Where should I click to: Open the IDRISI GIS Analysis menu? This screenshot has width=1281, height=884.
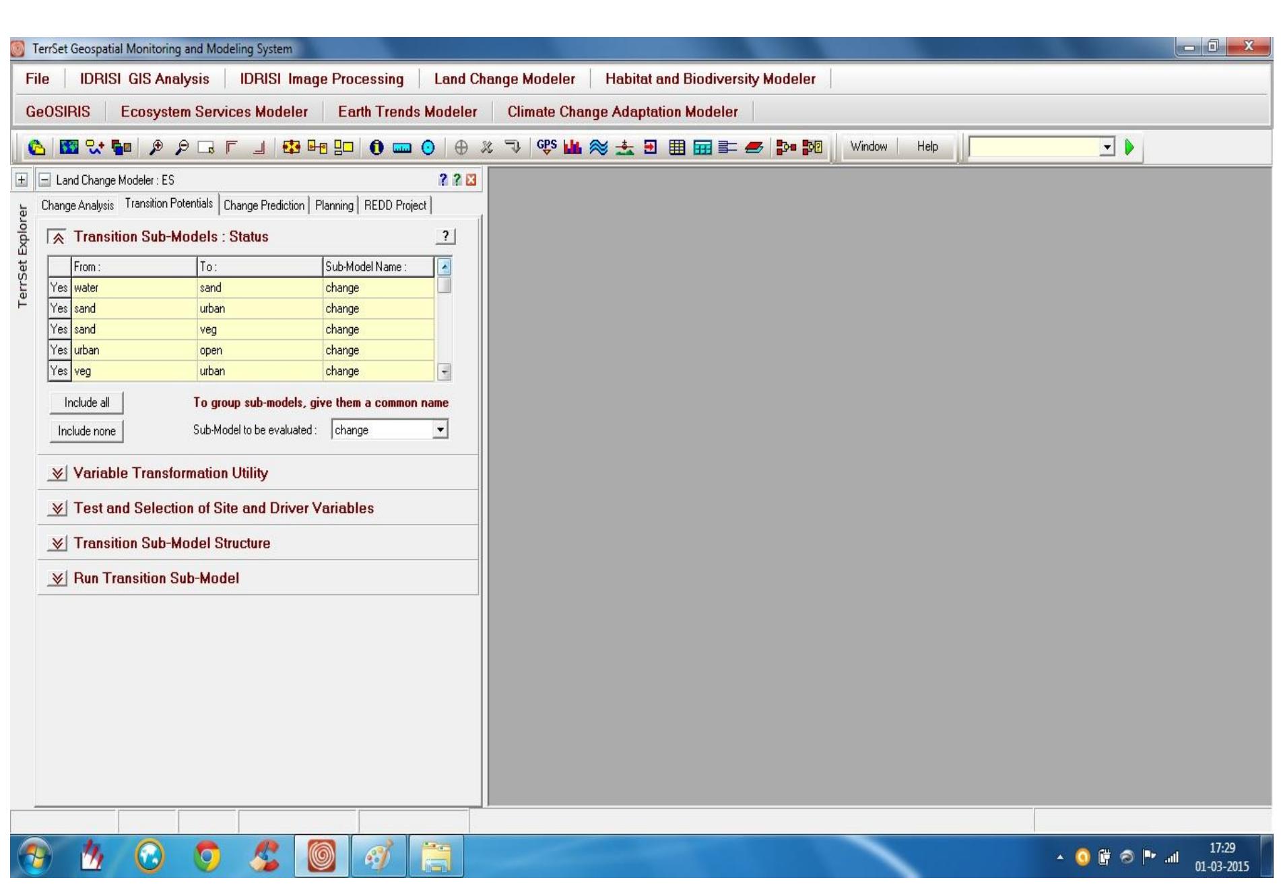(x=145, y=79)
